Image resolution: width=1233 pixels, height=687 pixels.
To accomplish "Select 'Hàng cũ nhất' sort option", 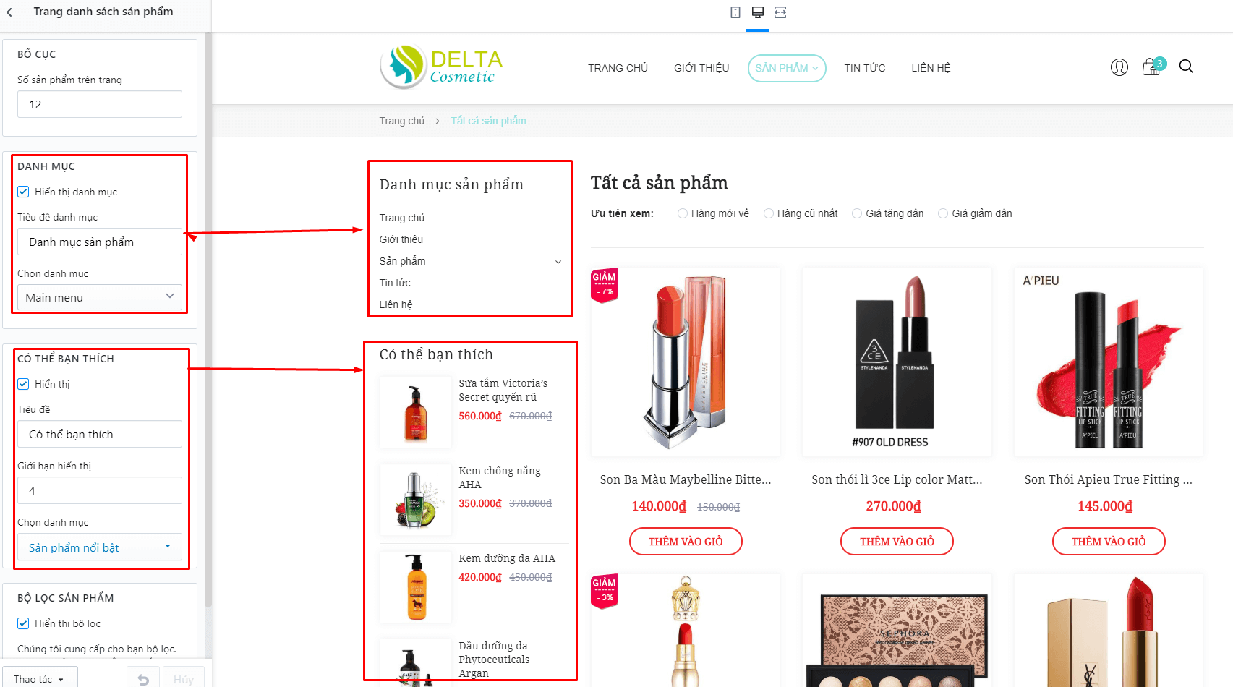I will click(769, 213).
